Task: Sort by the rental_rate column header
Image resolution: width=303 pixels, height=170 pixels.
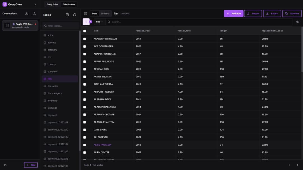Action: [184, 31]
